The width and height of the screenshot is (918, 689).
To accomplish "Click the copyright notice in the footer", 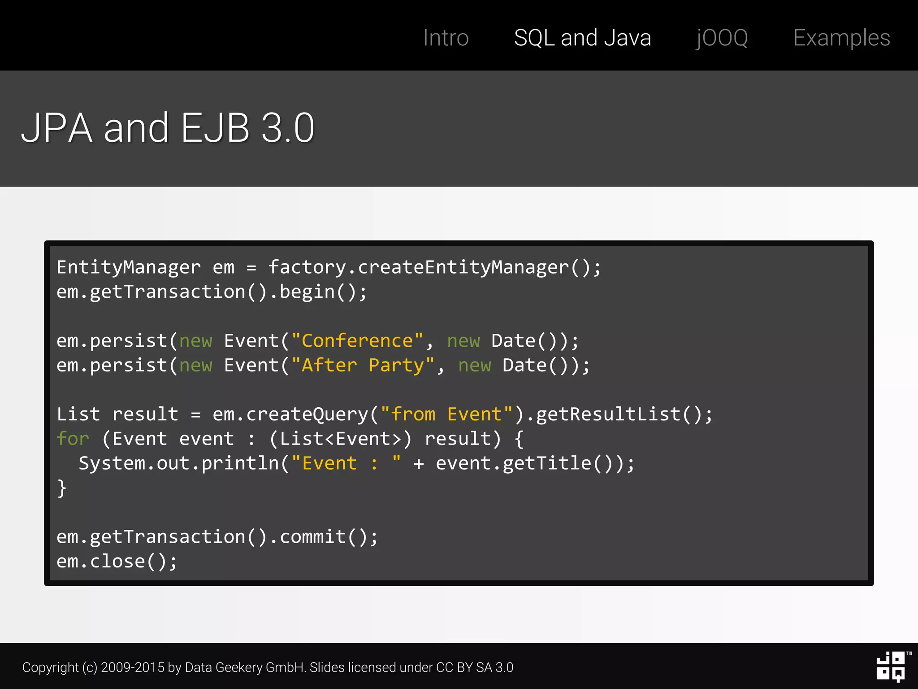I will 268,667.
